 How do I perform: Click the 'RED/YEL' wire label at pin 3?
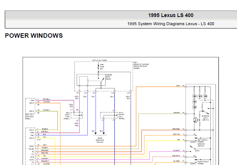(x=176, y=134)
